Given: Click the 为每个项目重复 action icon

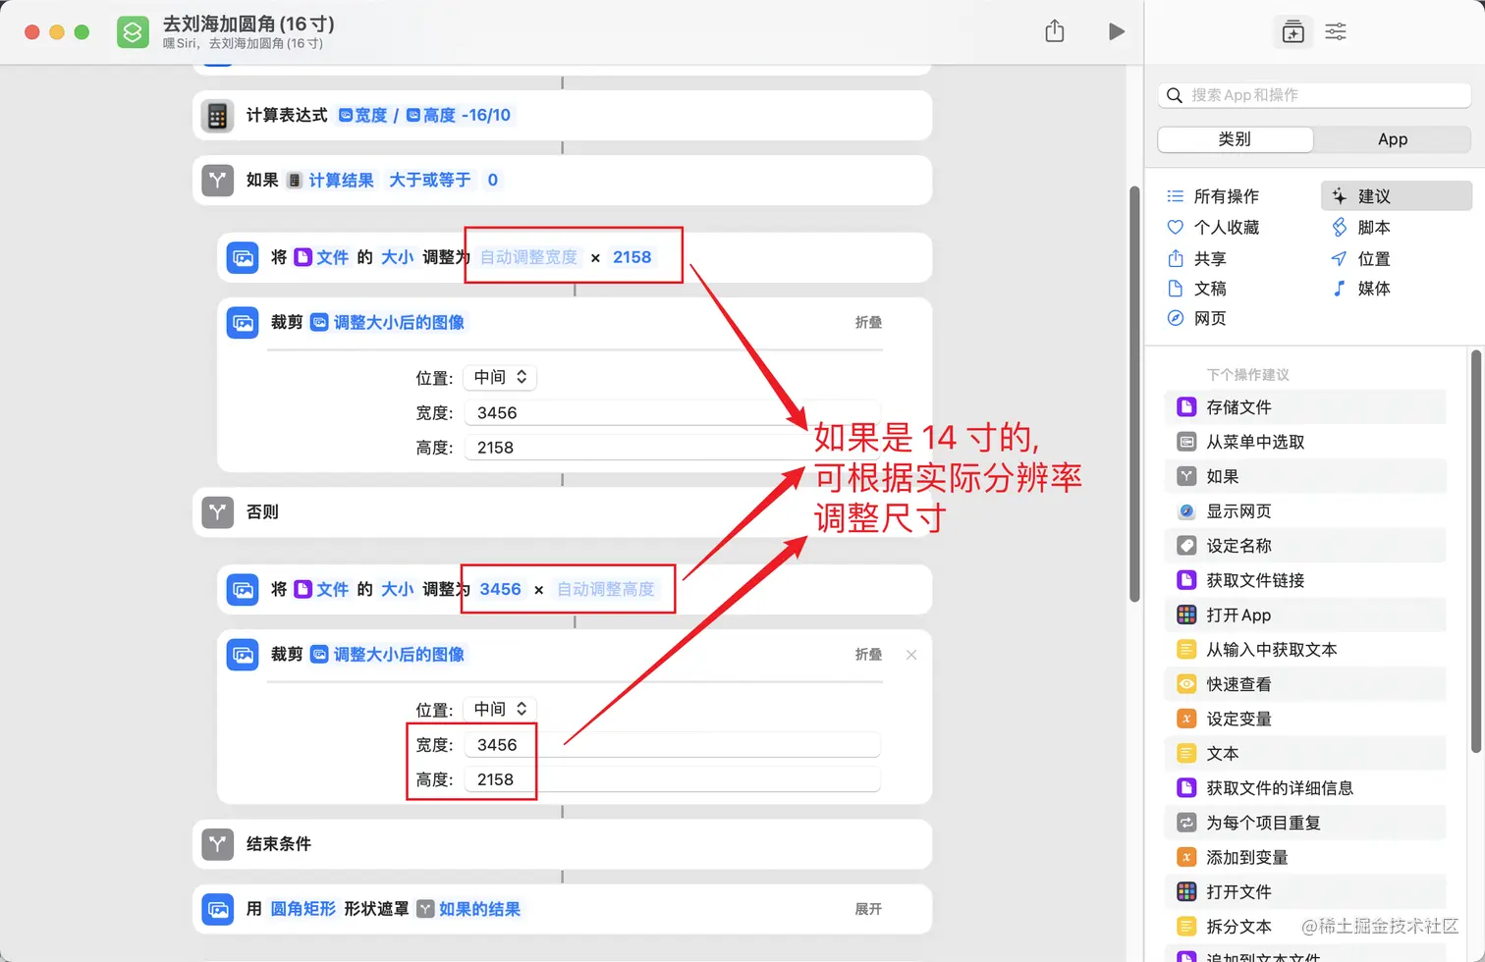Looking at the screenshot, I should [1186, 823].
